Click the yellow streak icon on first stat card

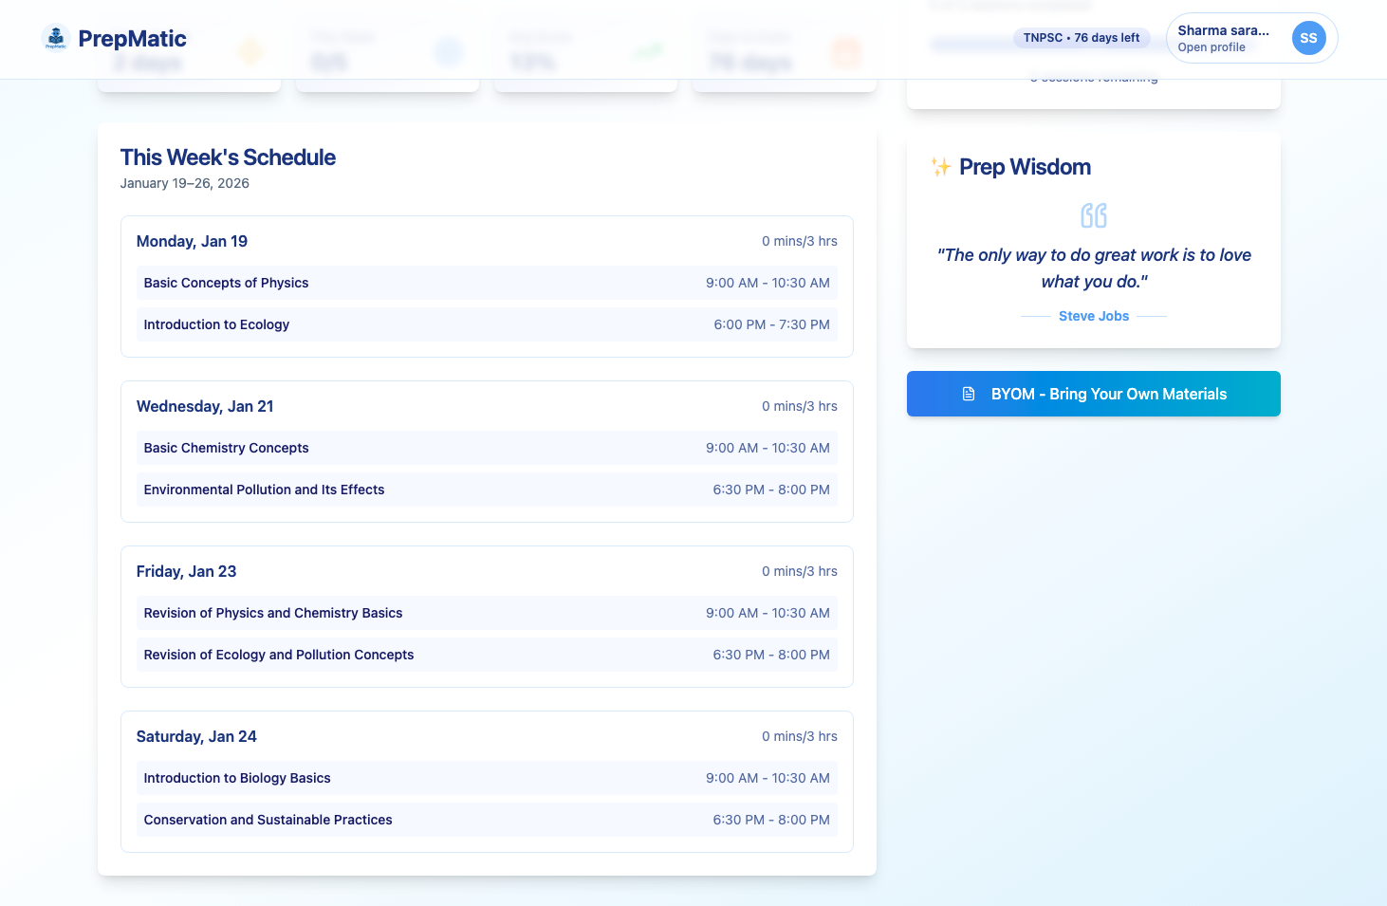(250, 51)
